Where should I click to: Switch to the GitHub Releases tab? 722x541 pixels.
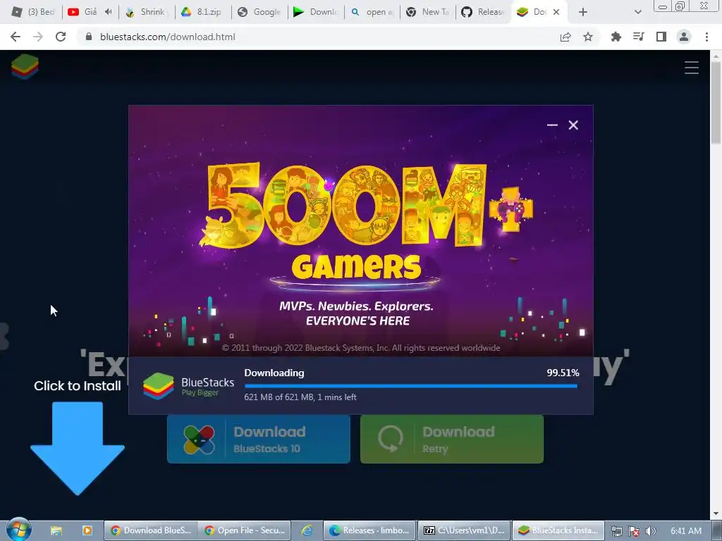point(484,12)
